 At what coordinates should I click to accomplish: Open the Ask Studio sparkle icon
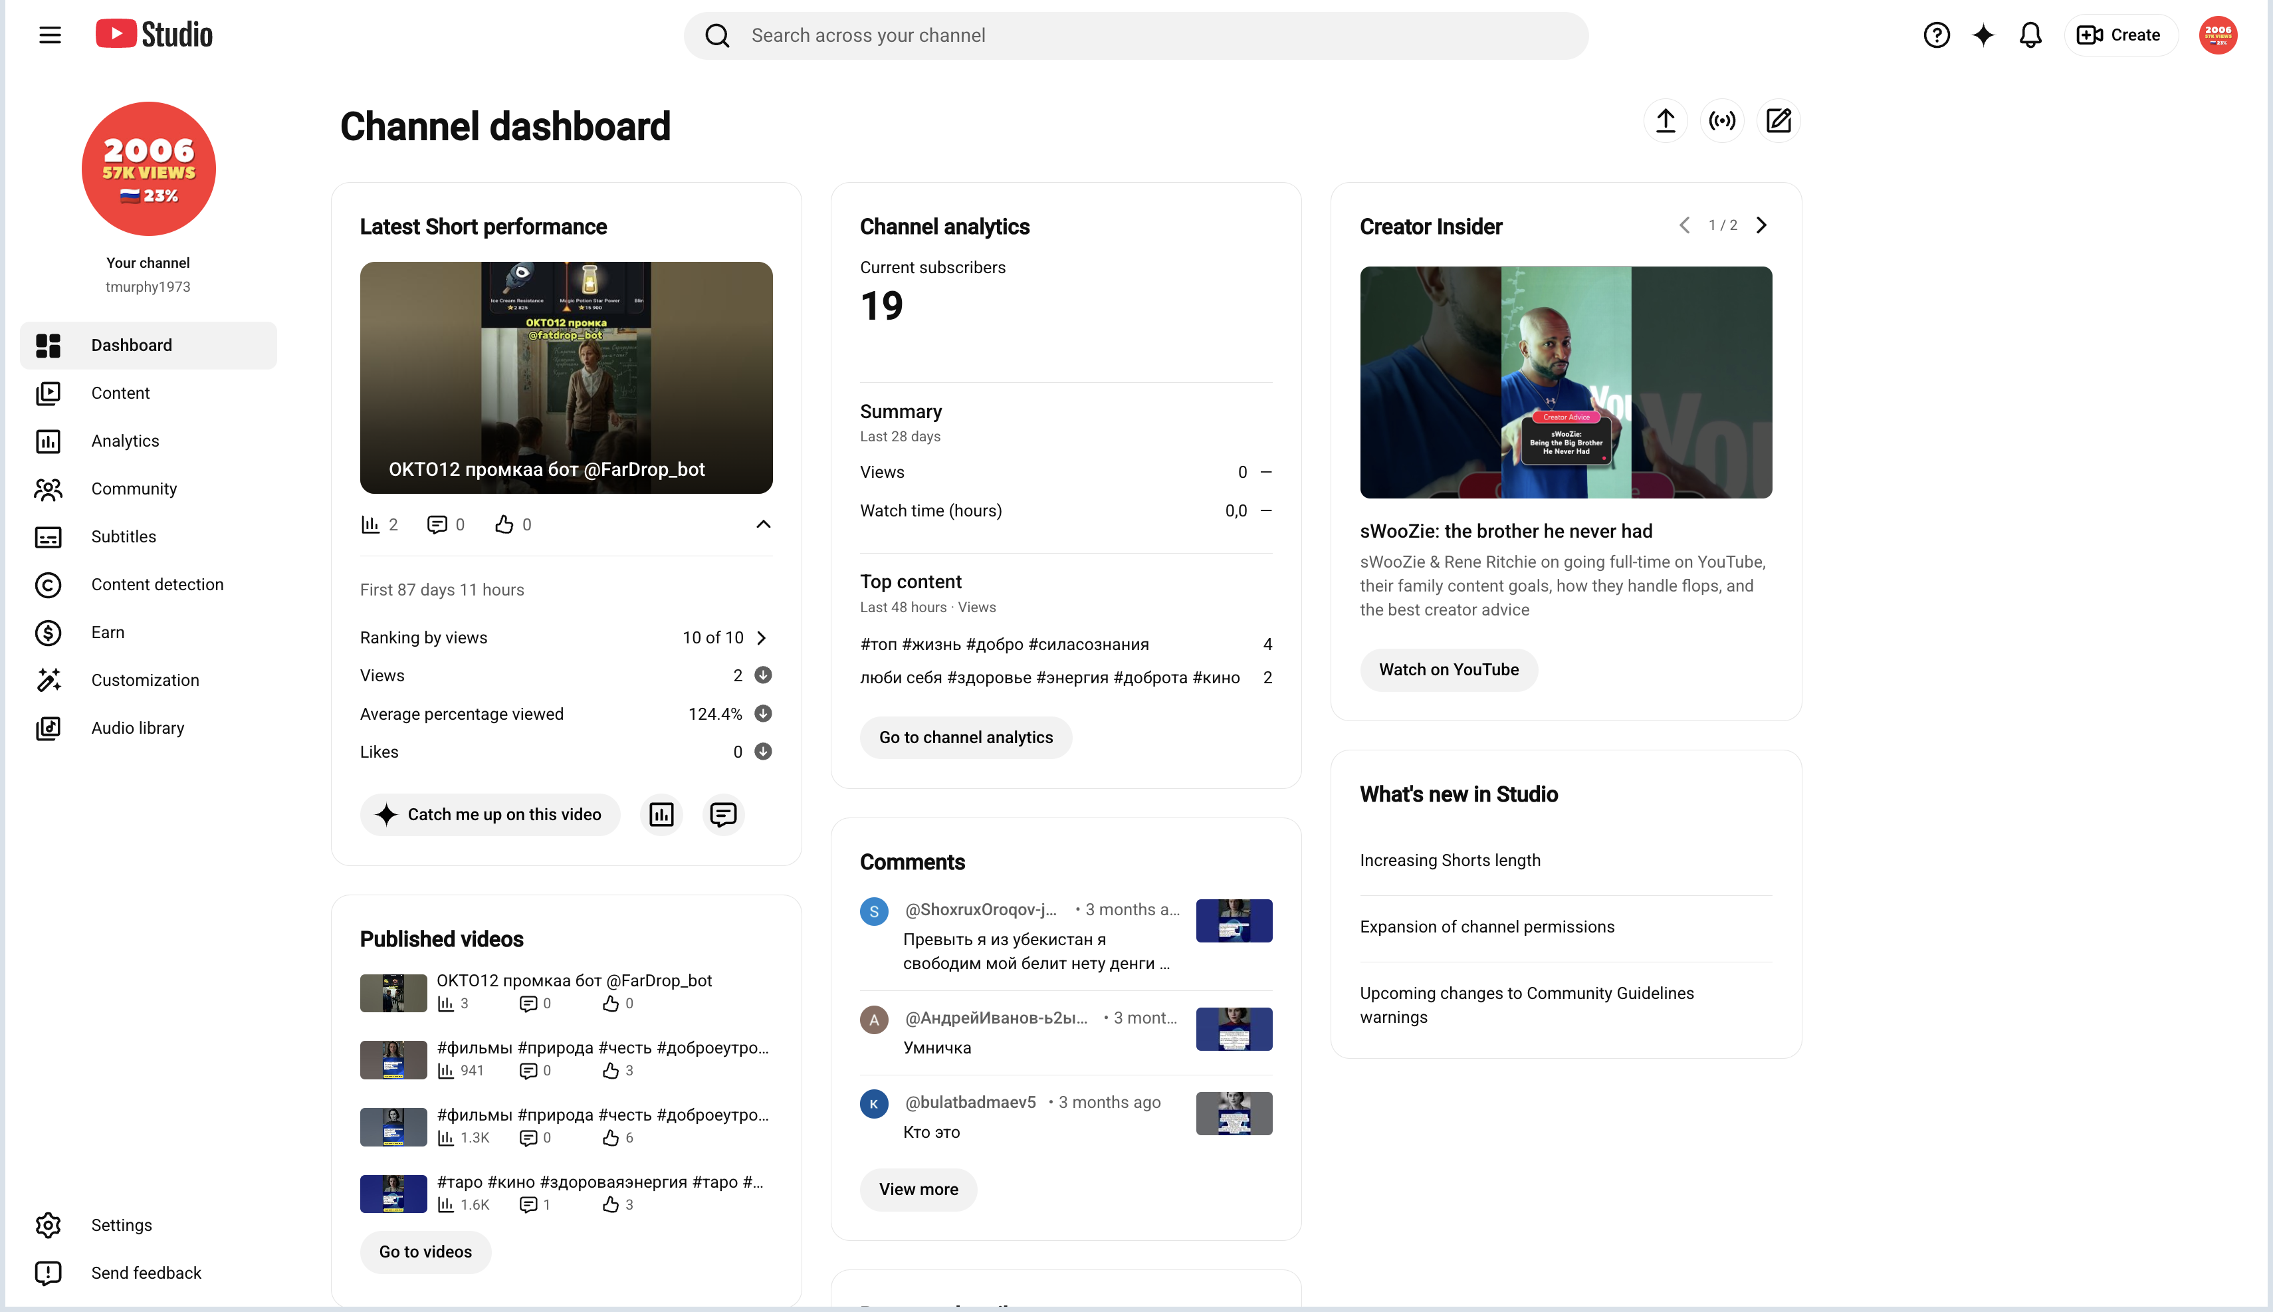tap(1983, 35)
